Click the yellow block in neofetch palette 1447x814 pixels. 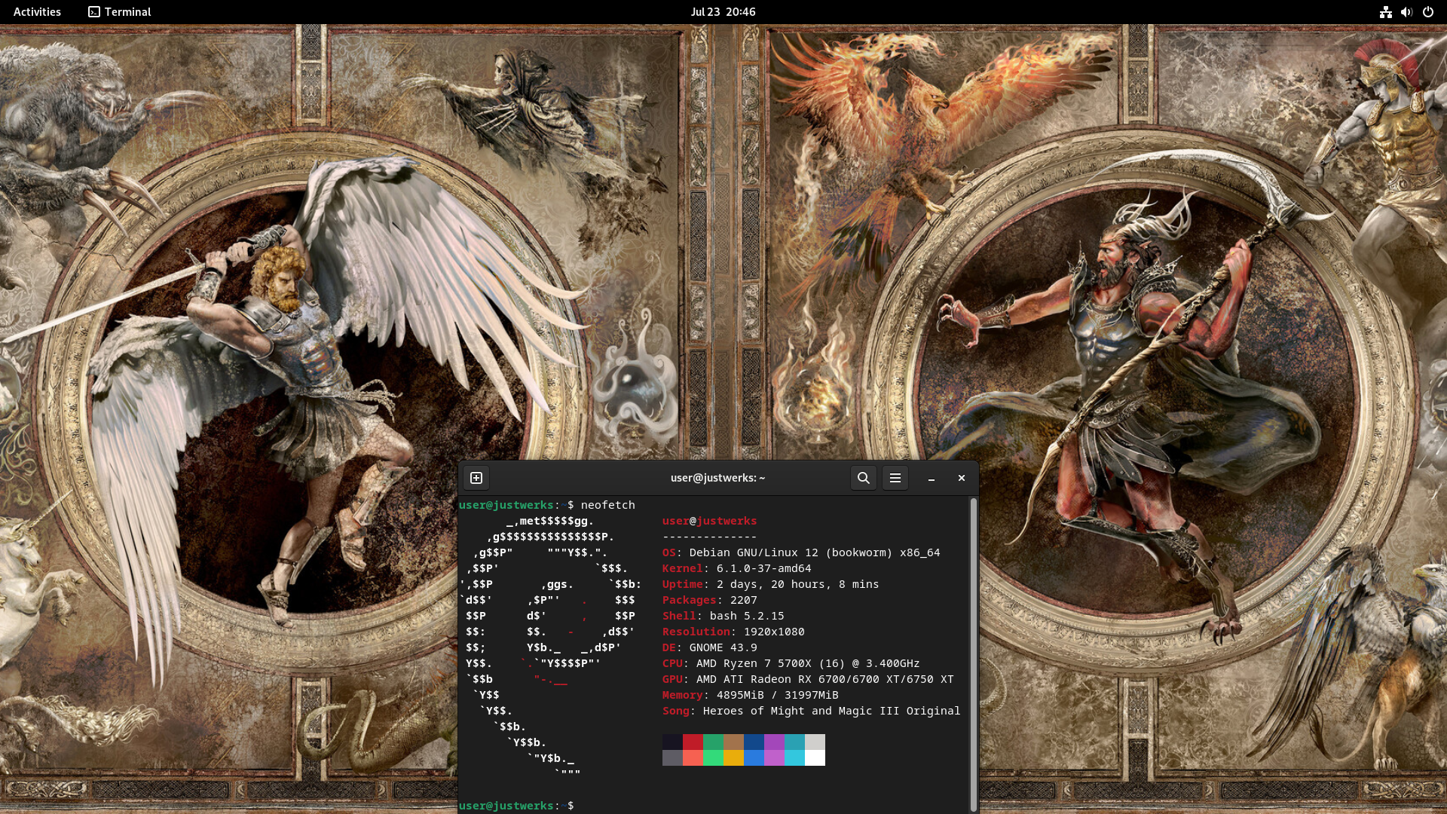coord(733,757)
